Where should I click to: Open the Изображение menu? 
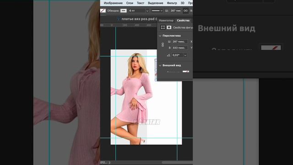(113, 3)
